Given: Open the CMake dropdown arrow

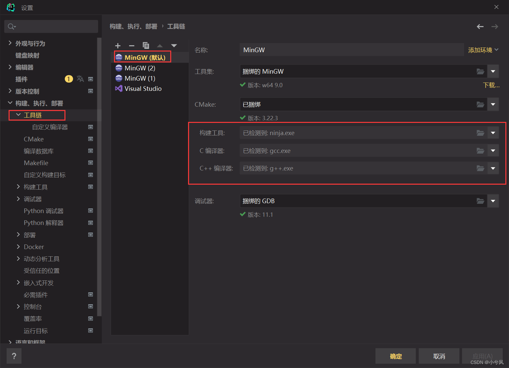Looking at the screenshot, I should point(493,104).
